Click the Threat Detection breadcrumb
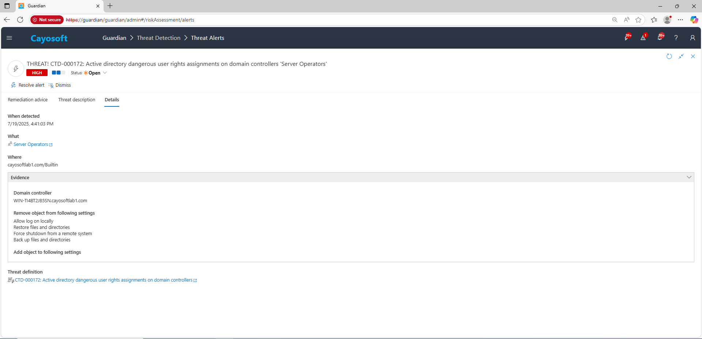The height and width of the screenshot is (339, 702). pyautogui.click(x=158, y=38)
